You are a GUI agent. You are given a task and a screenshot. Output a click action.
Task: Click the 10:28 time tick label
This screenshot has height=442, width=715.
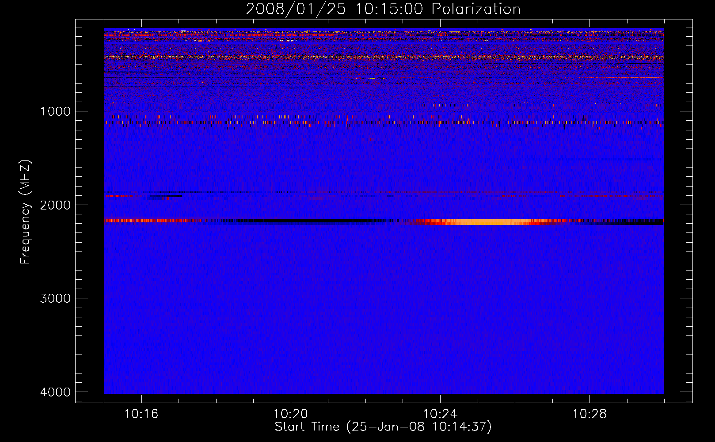pyautogui.click(x=589, y=414)
